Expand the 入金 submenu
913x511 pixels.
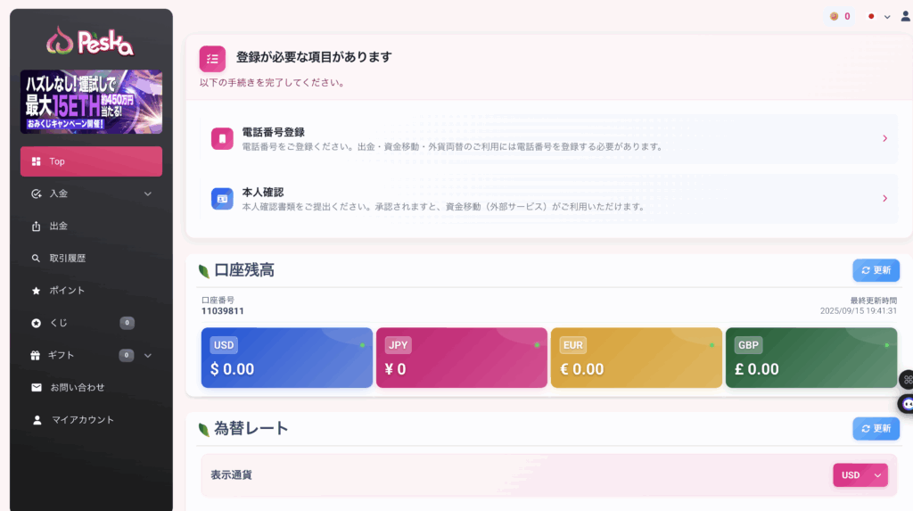[148, 194]
